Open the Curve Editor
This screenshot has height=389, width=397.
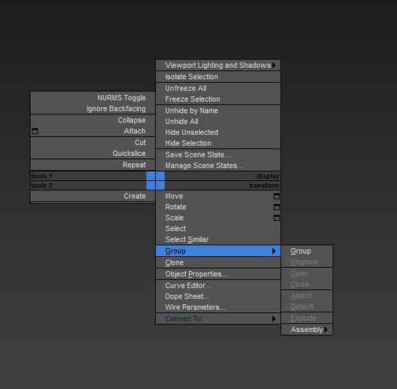coord(218,286)
